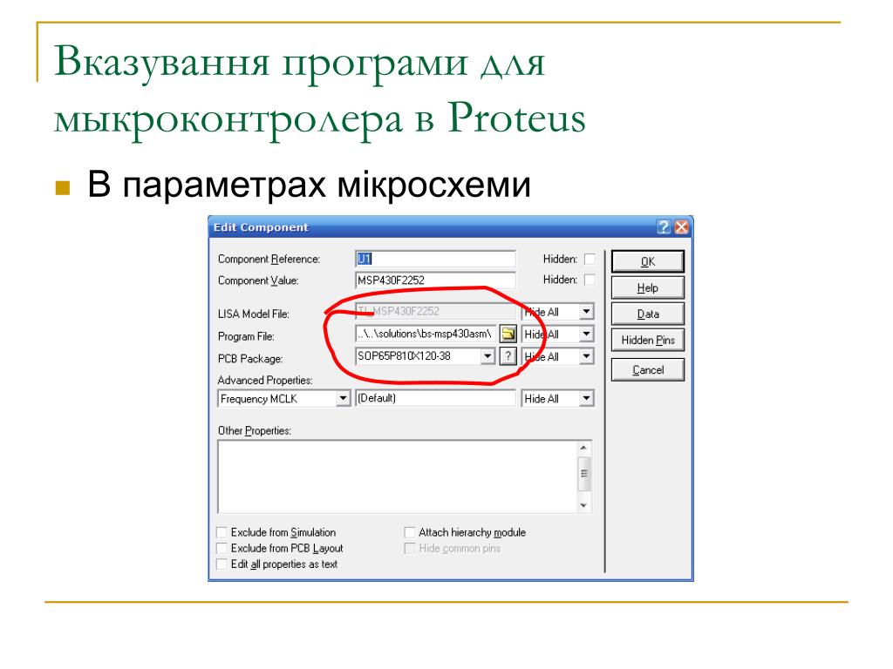Check Attach hierarchy module
Viewport: 893px width, 669px height.
[x=410, y=532]
